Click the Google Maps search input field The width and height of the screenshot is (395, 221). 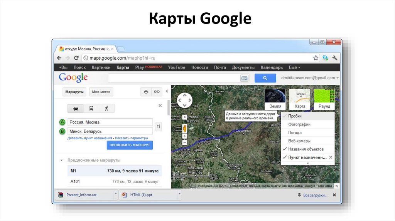point(174,78)
